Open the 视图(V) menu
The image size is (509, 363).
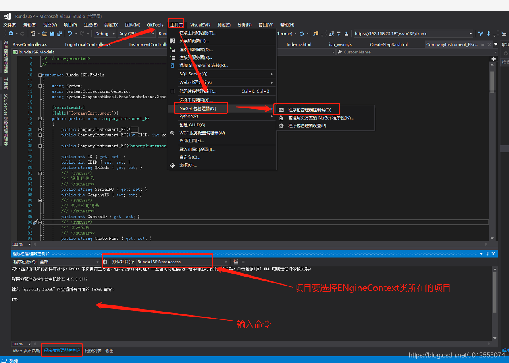pyautogui.click(x=50, y=25)
